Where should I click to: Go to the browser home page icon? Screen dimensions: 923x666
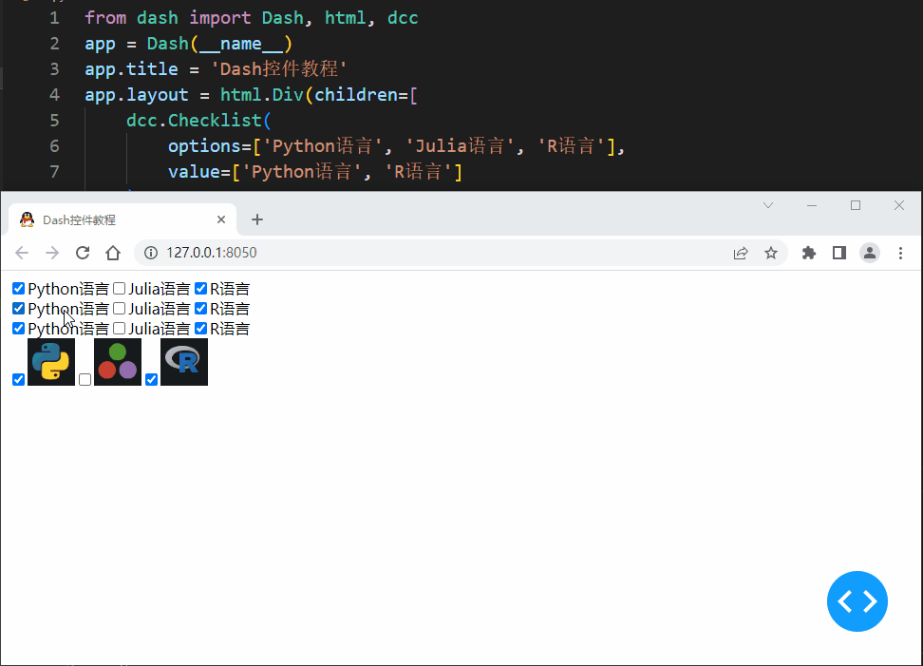113,253
